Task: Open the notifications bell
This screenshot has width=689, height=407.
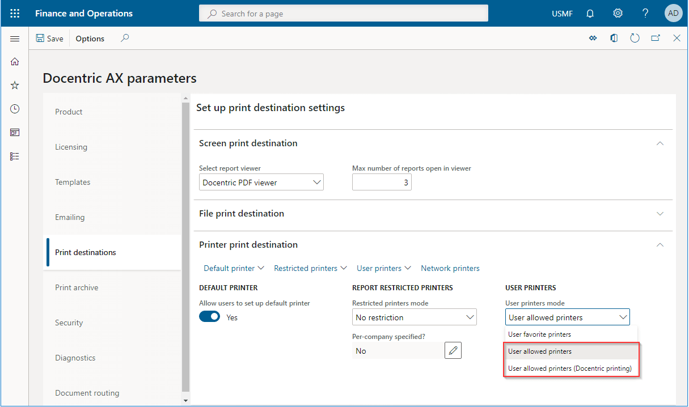Action: [590, 14]
